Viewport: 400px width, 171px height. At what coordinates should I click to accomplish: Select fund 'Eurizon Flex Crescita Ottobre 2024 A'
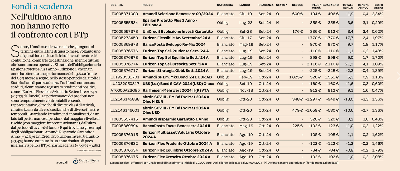point(176,157)
